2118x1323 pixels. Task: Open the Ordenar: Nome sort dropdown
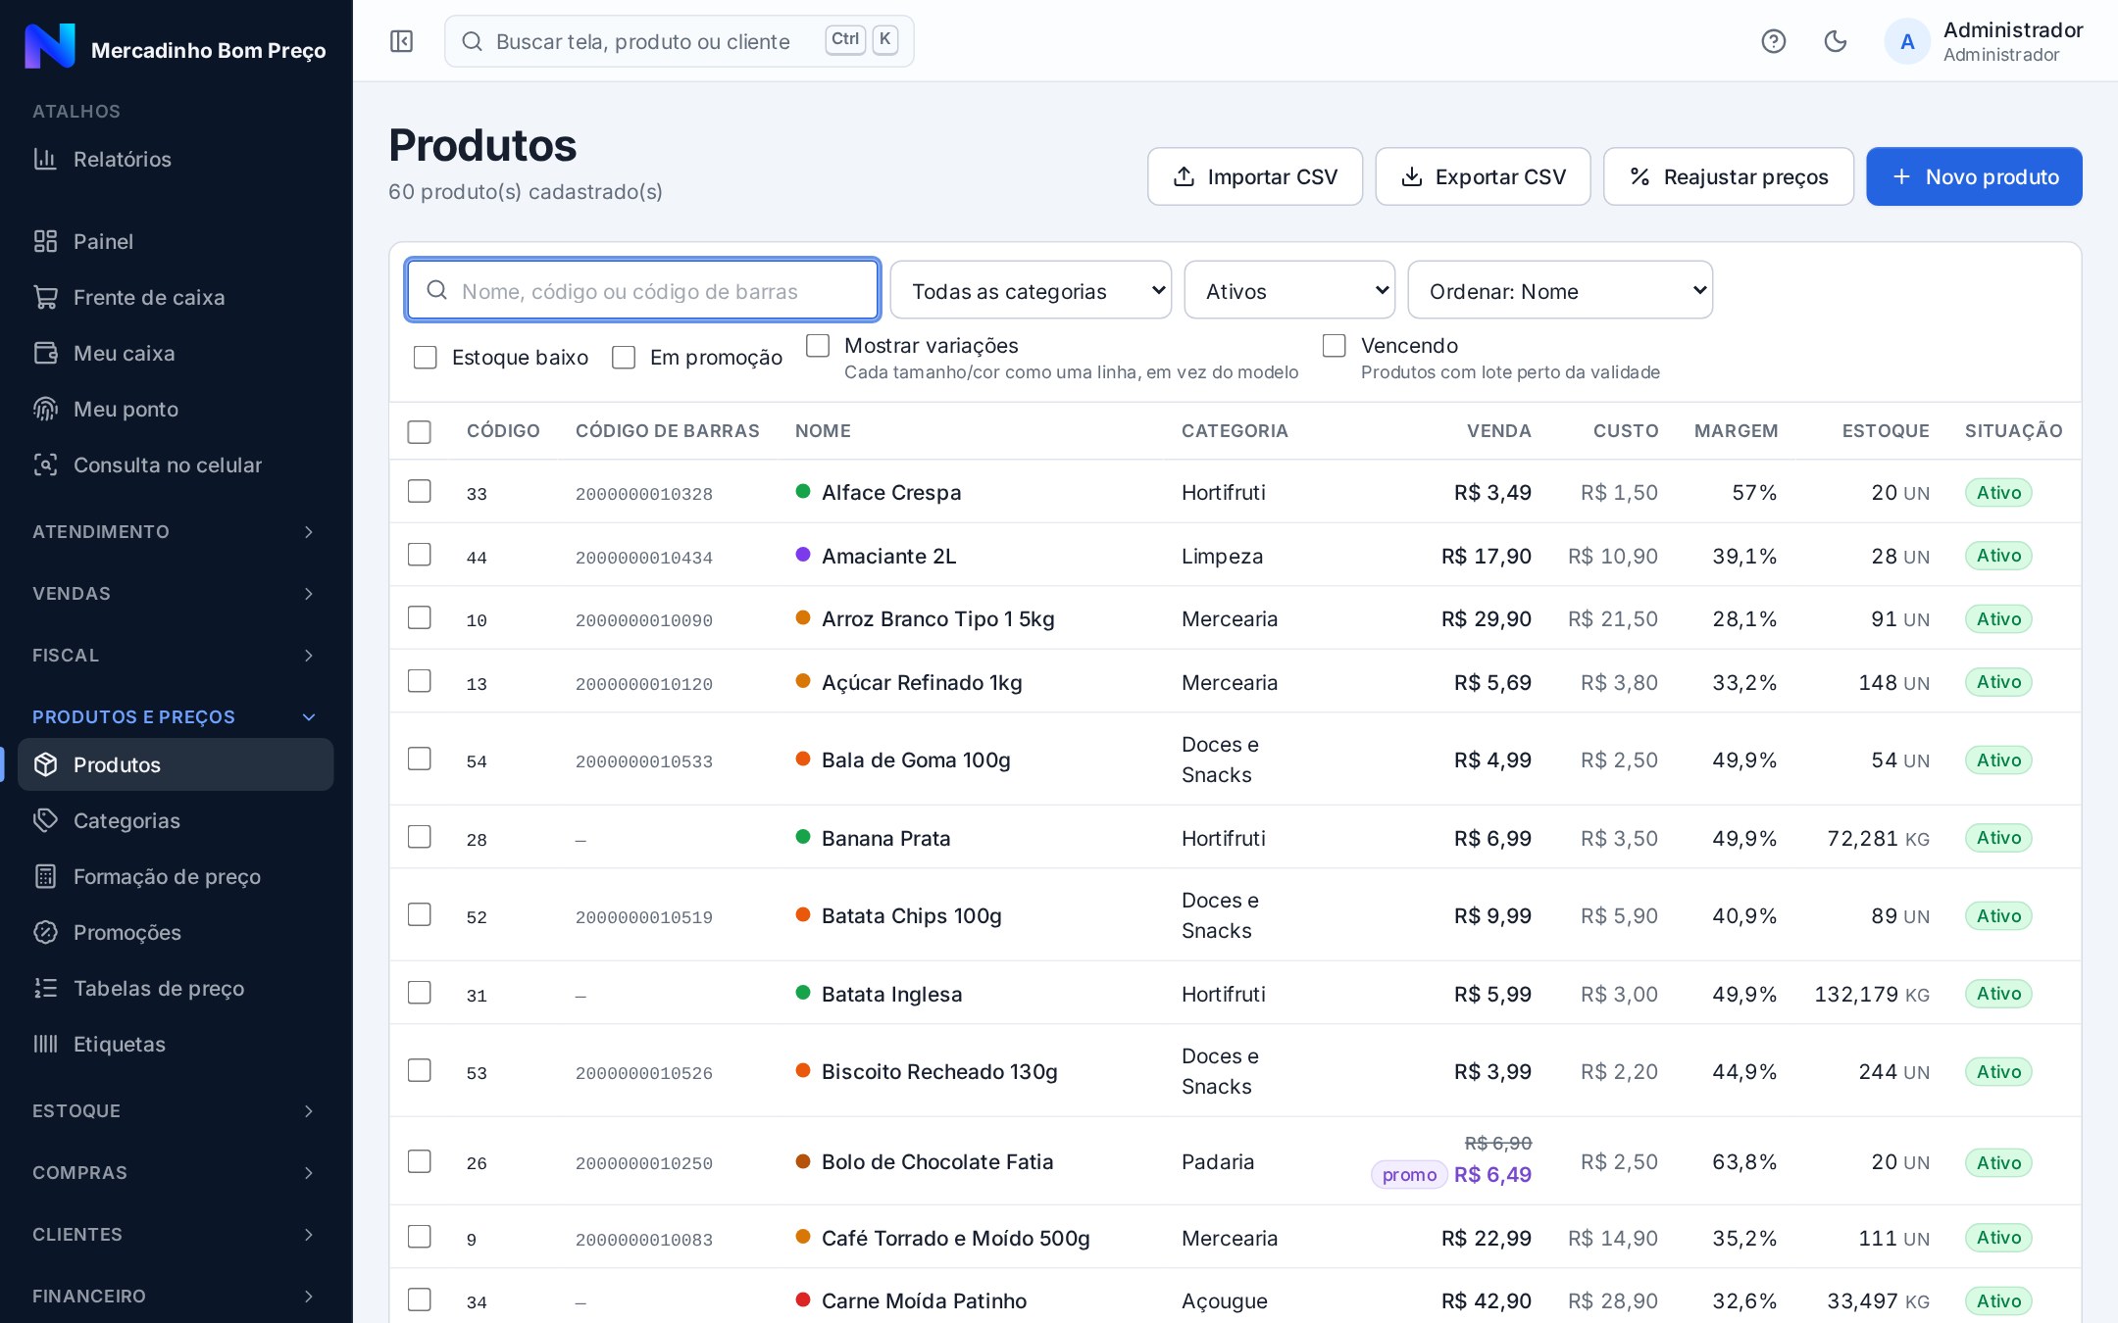[1560, 290]
